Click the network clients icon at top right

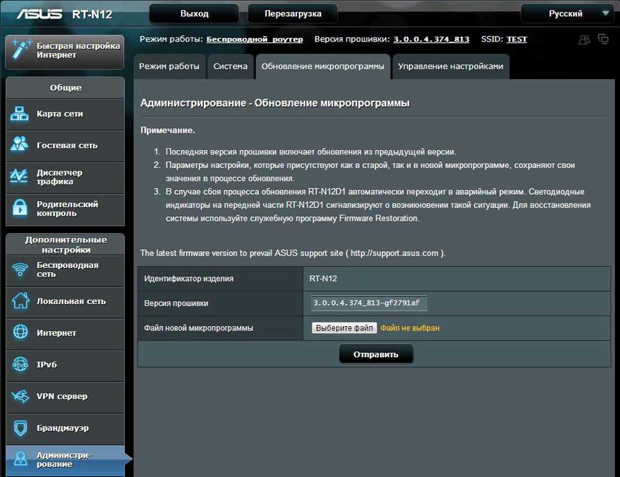pos(603,38)
